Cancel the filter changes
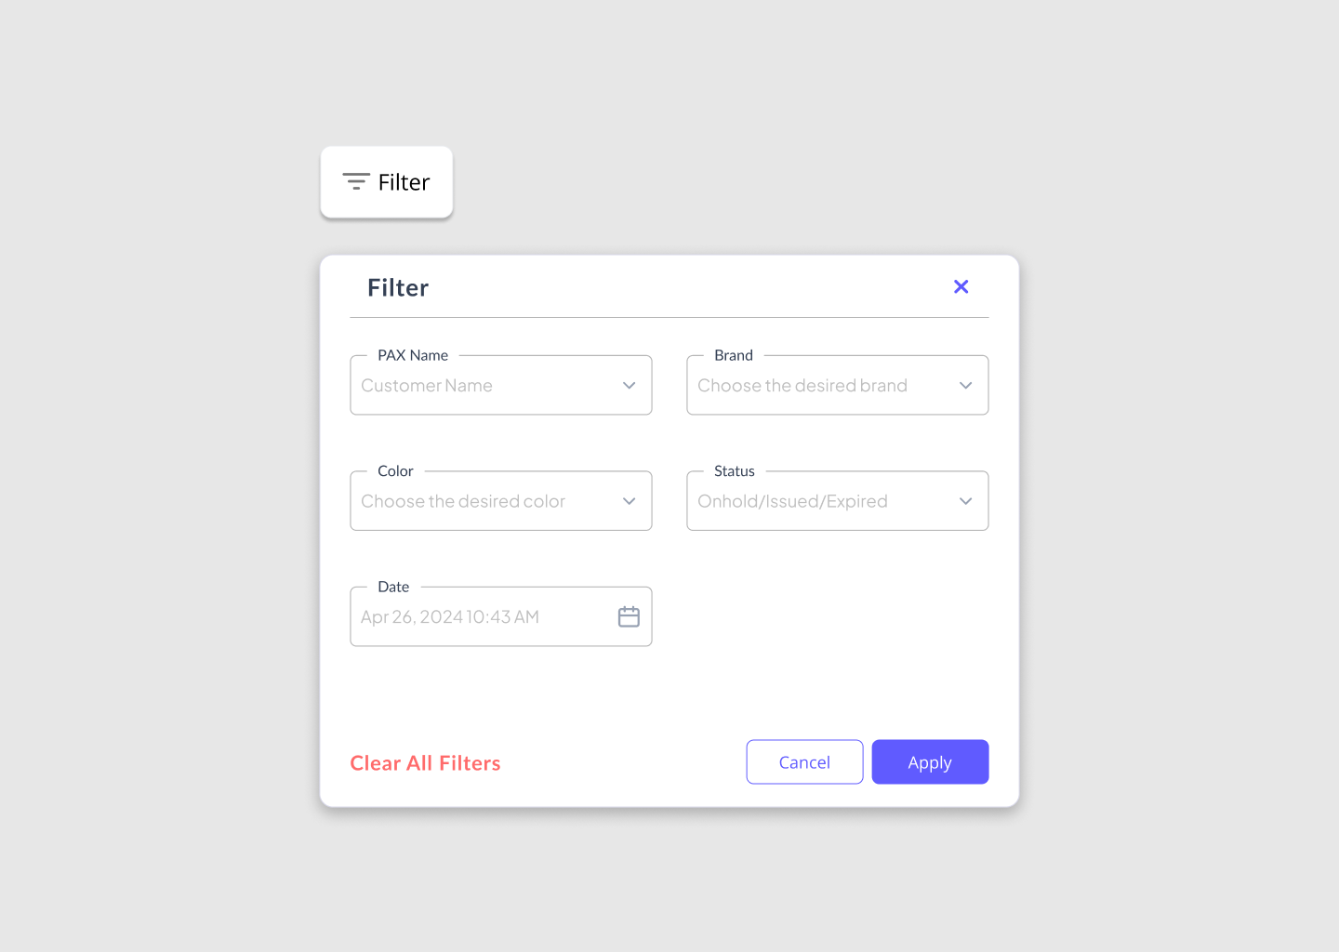This screenshot has width=1339, height=952. (x=804, y=761)
